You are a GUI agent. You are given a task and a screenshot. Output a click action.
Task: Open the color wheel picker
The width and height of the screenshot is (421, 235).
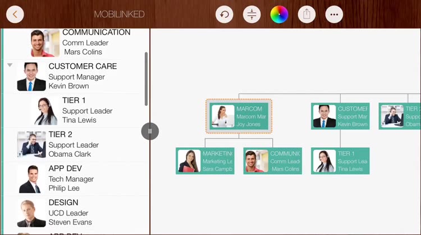[279, 15]
